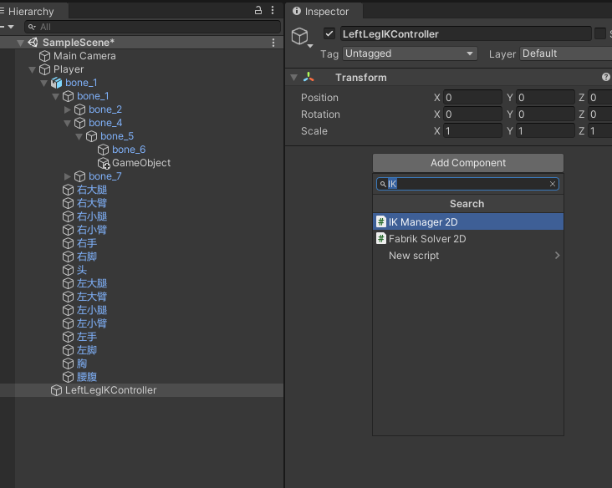The width and height of the screenshot is (612, 488).
Task: Toggle the Static checkbox
Action: (x=600, y=33)
